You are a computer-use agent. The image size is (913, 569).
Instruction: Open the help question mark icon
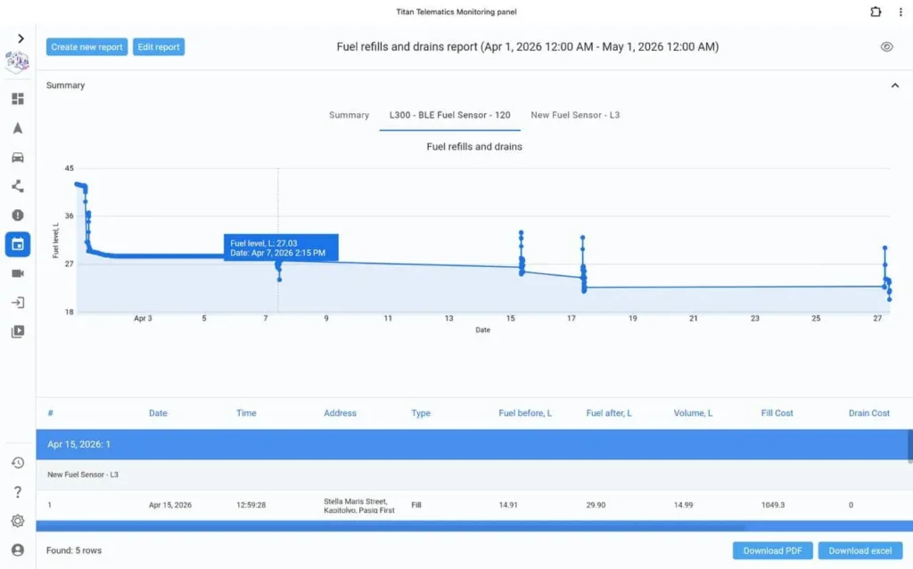coord(18,492)
